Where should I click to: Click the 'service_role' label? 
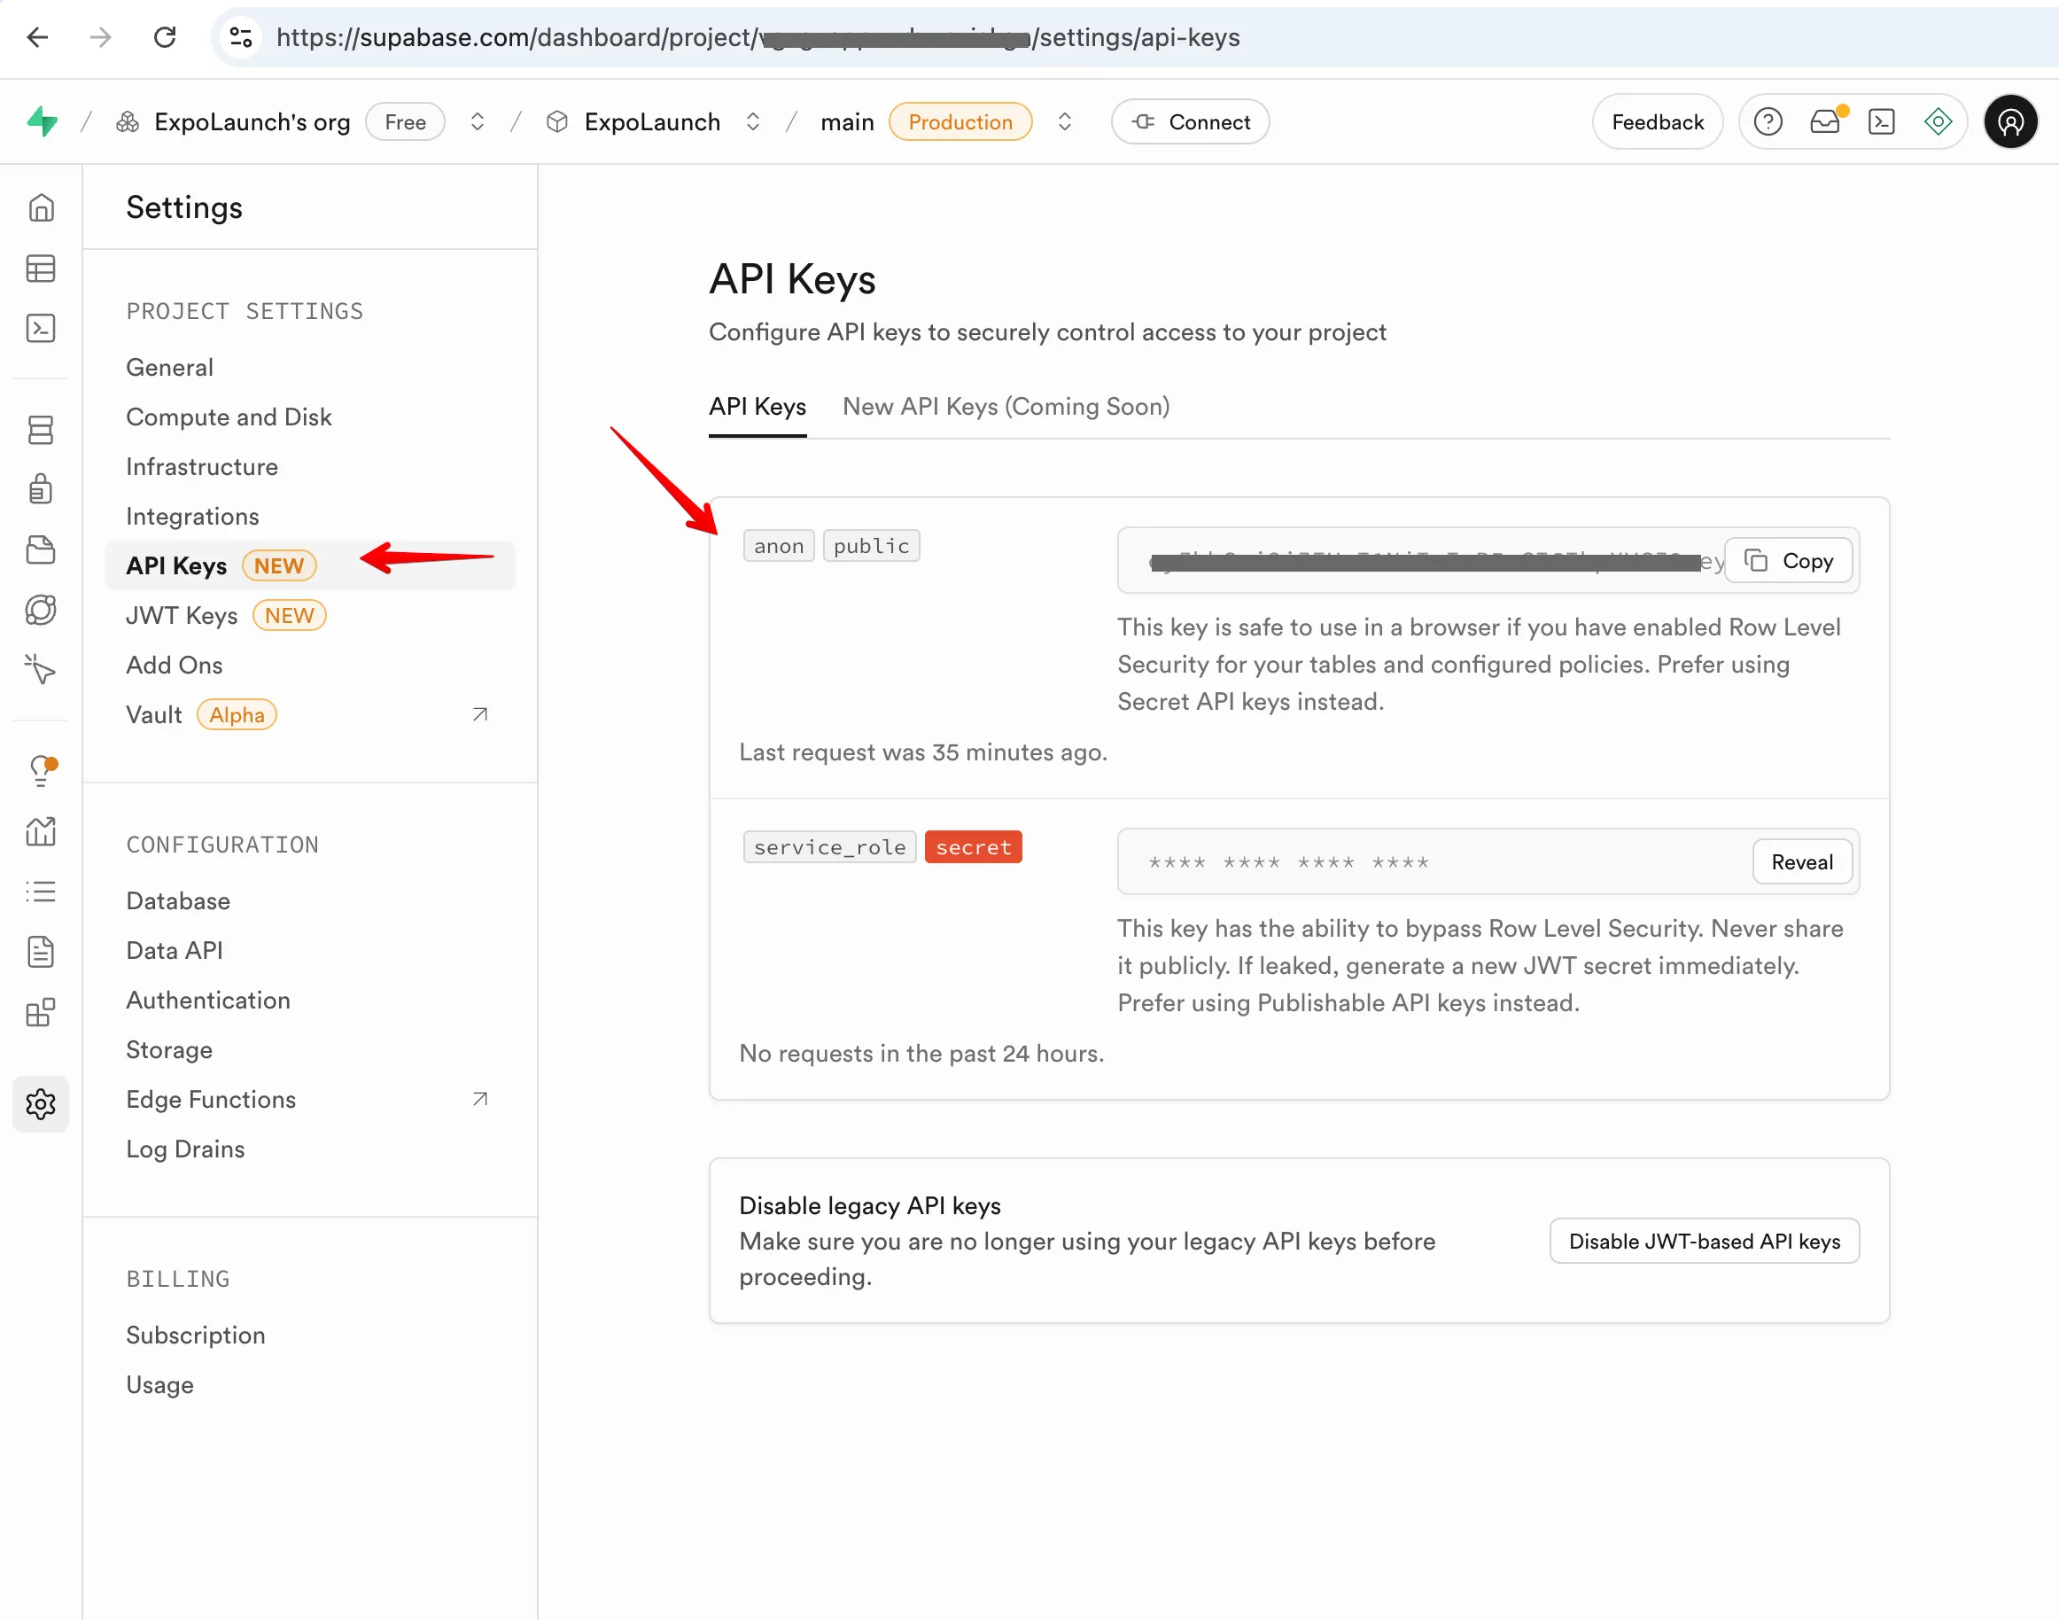829,847
